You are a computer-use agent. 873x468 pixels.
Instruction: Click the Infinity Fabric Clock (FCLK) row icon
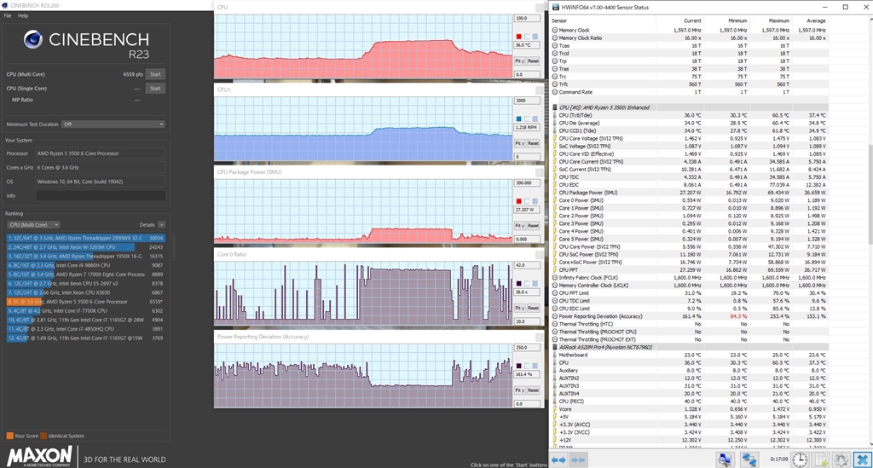[554, 277]
